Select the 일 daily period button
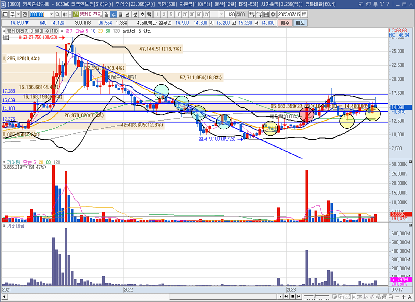This screenshot has width=415, height=302. pos(106,14)
